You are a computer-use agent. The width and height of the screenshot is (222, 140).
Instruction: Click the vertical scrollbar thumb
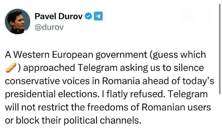tap(220, 49)
